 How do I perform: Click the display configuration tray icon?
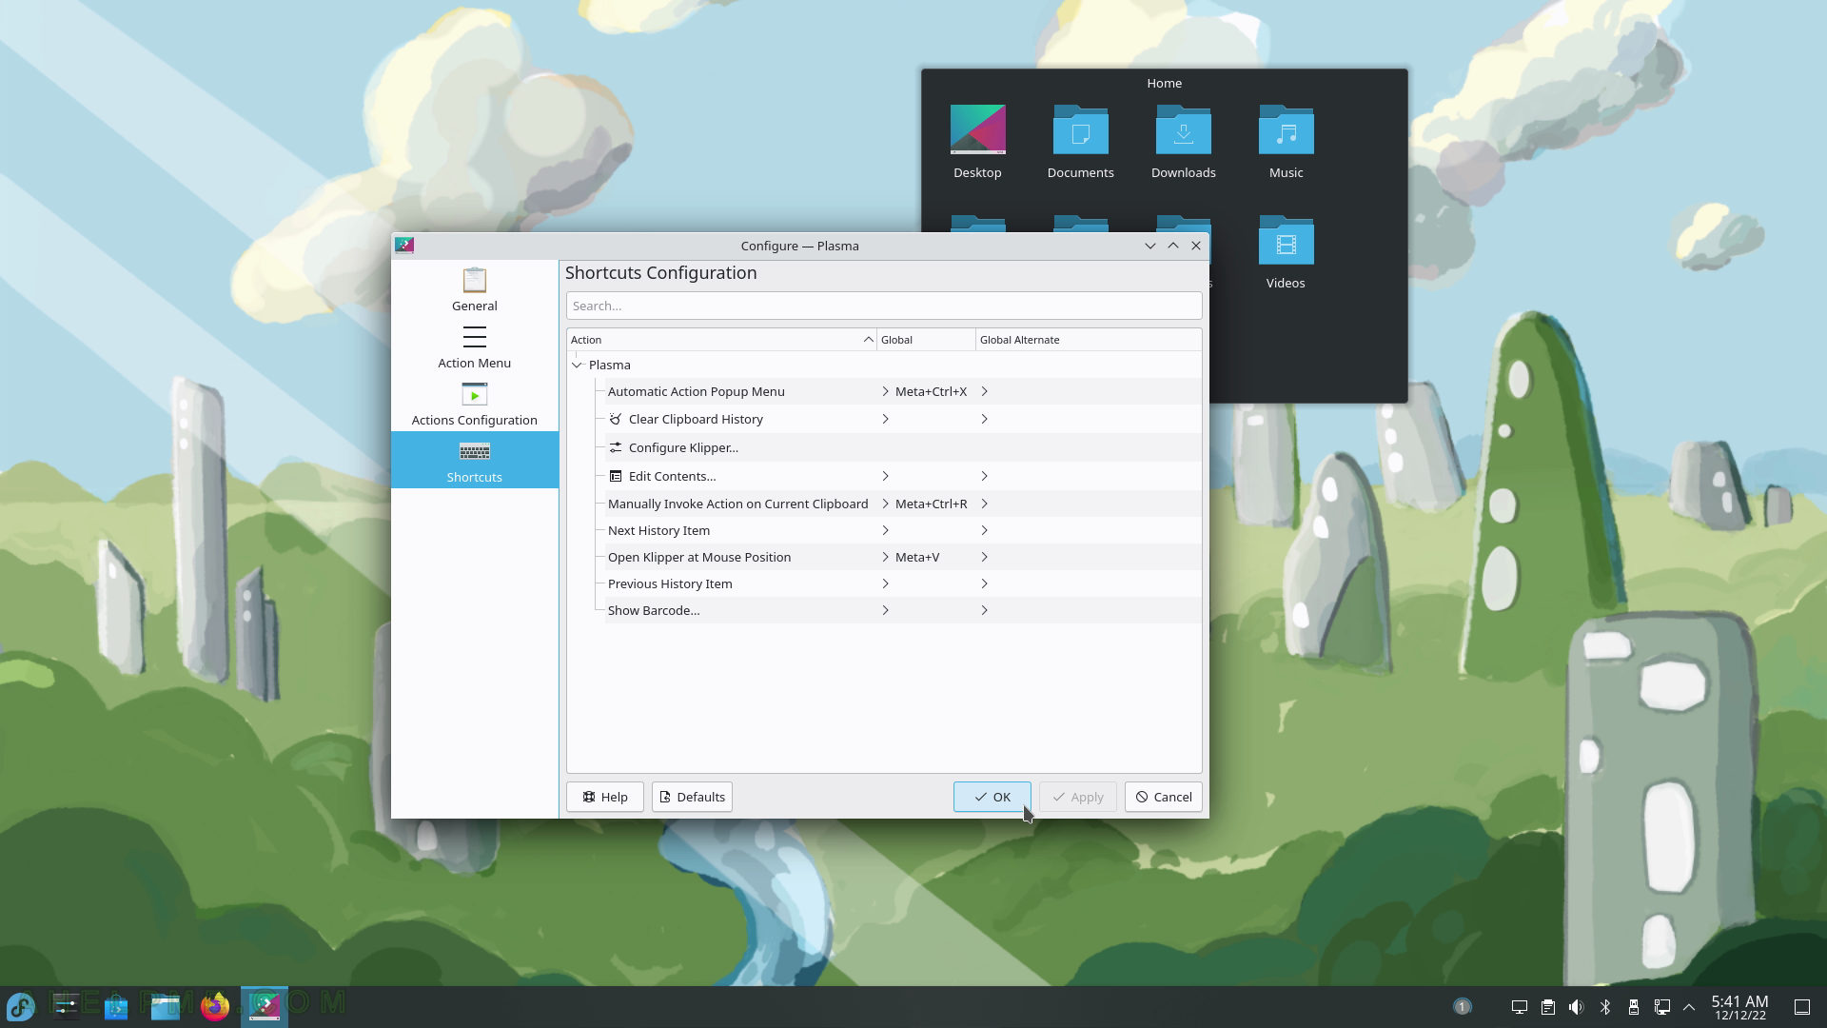coord(1520,1007)
